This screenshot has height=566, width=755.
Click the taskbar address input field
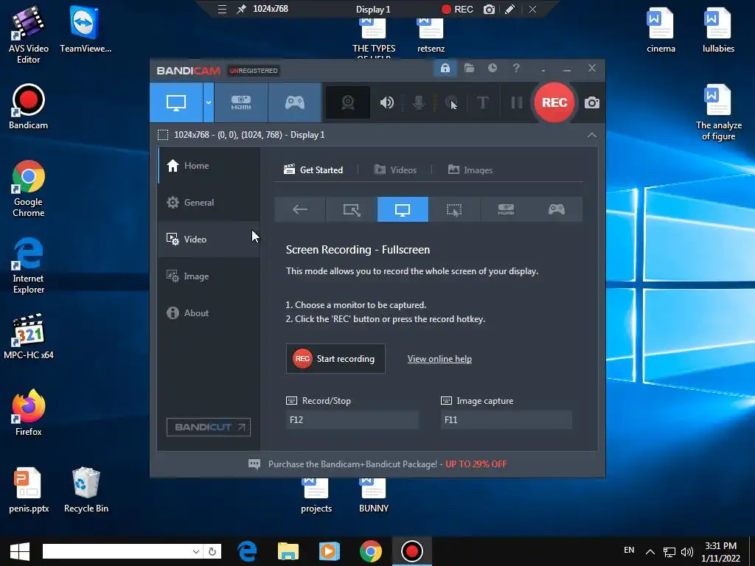116,551
